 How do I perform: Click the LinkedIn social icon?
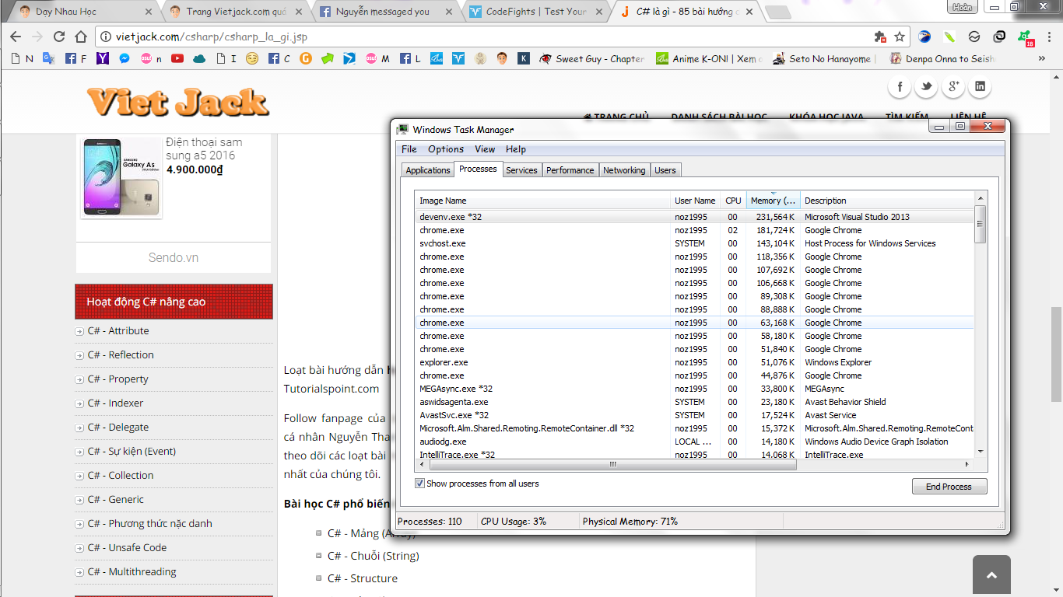coord(980,87)
